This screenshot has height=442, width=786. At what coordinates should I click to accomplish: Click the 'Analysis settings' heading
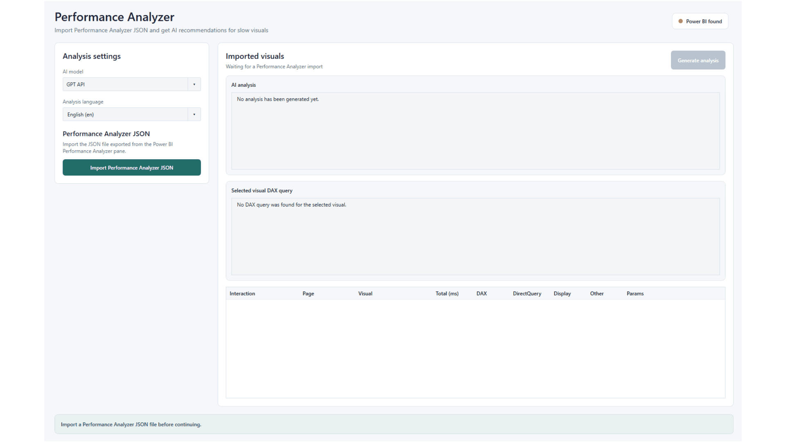(92, 56)
